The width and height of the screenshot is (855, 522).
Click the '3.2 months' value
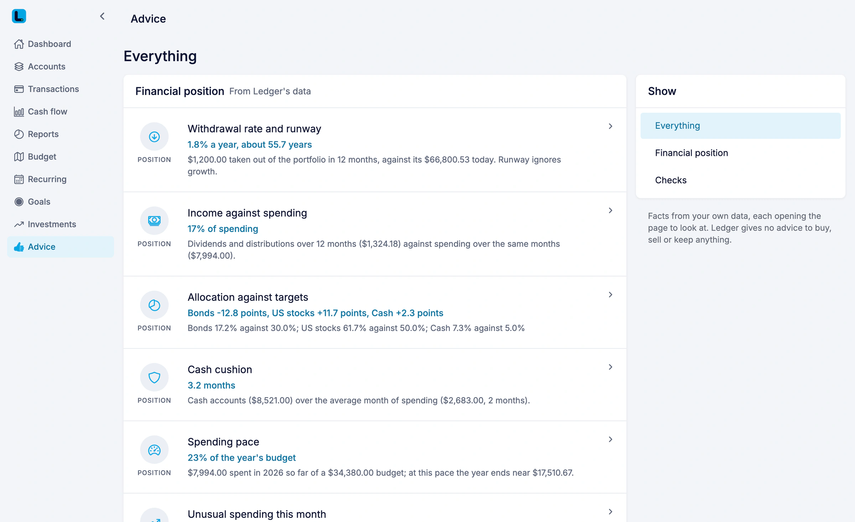coord(212,385)
